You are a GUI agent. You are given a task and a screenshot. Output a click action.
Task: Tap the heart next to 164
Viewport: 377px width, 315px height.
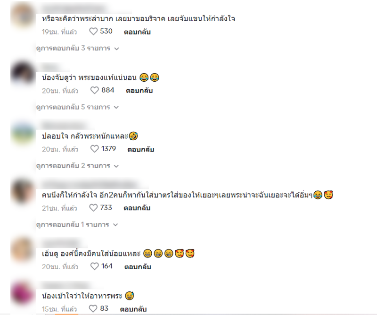click(95, 266)
